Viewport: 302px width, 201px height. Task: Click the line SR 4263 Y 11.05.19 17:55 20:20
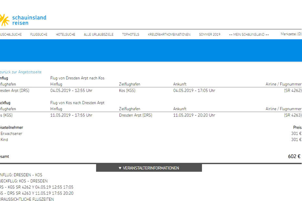(37, 193)
